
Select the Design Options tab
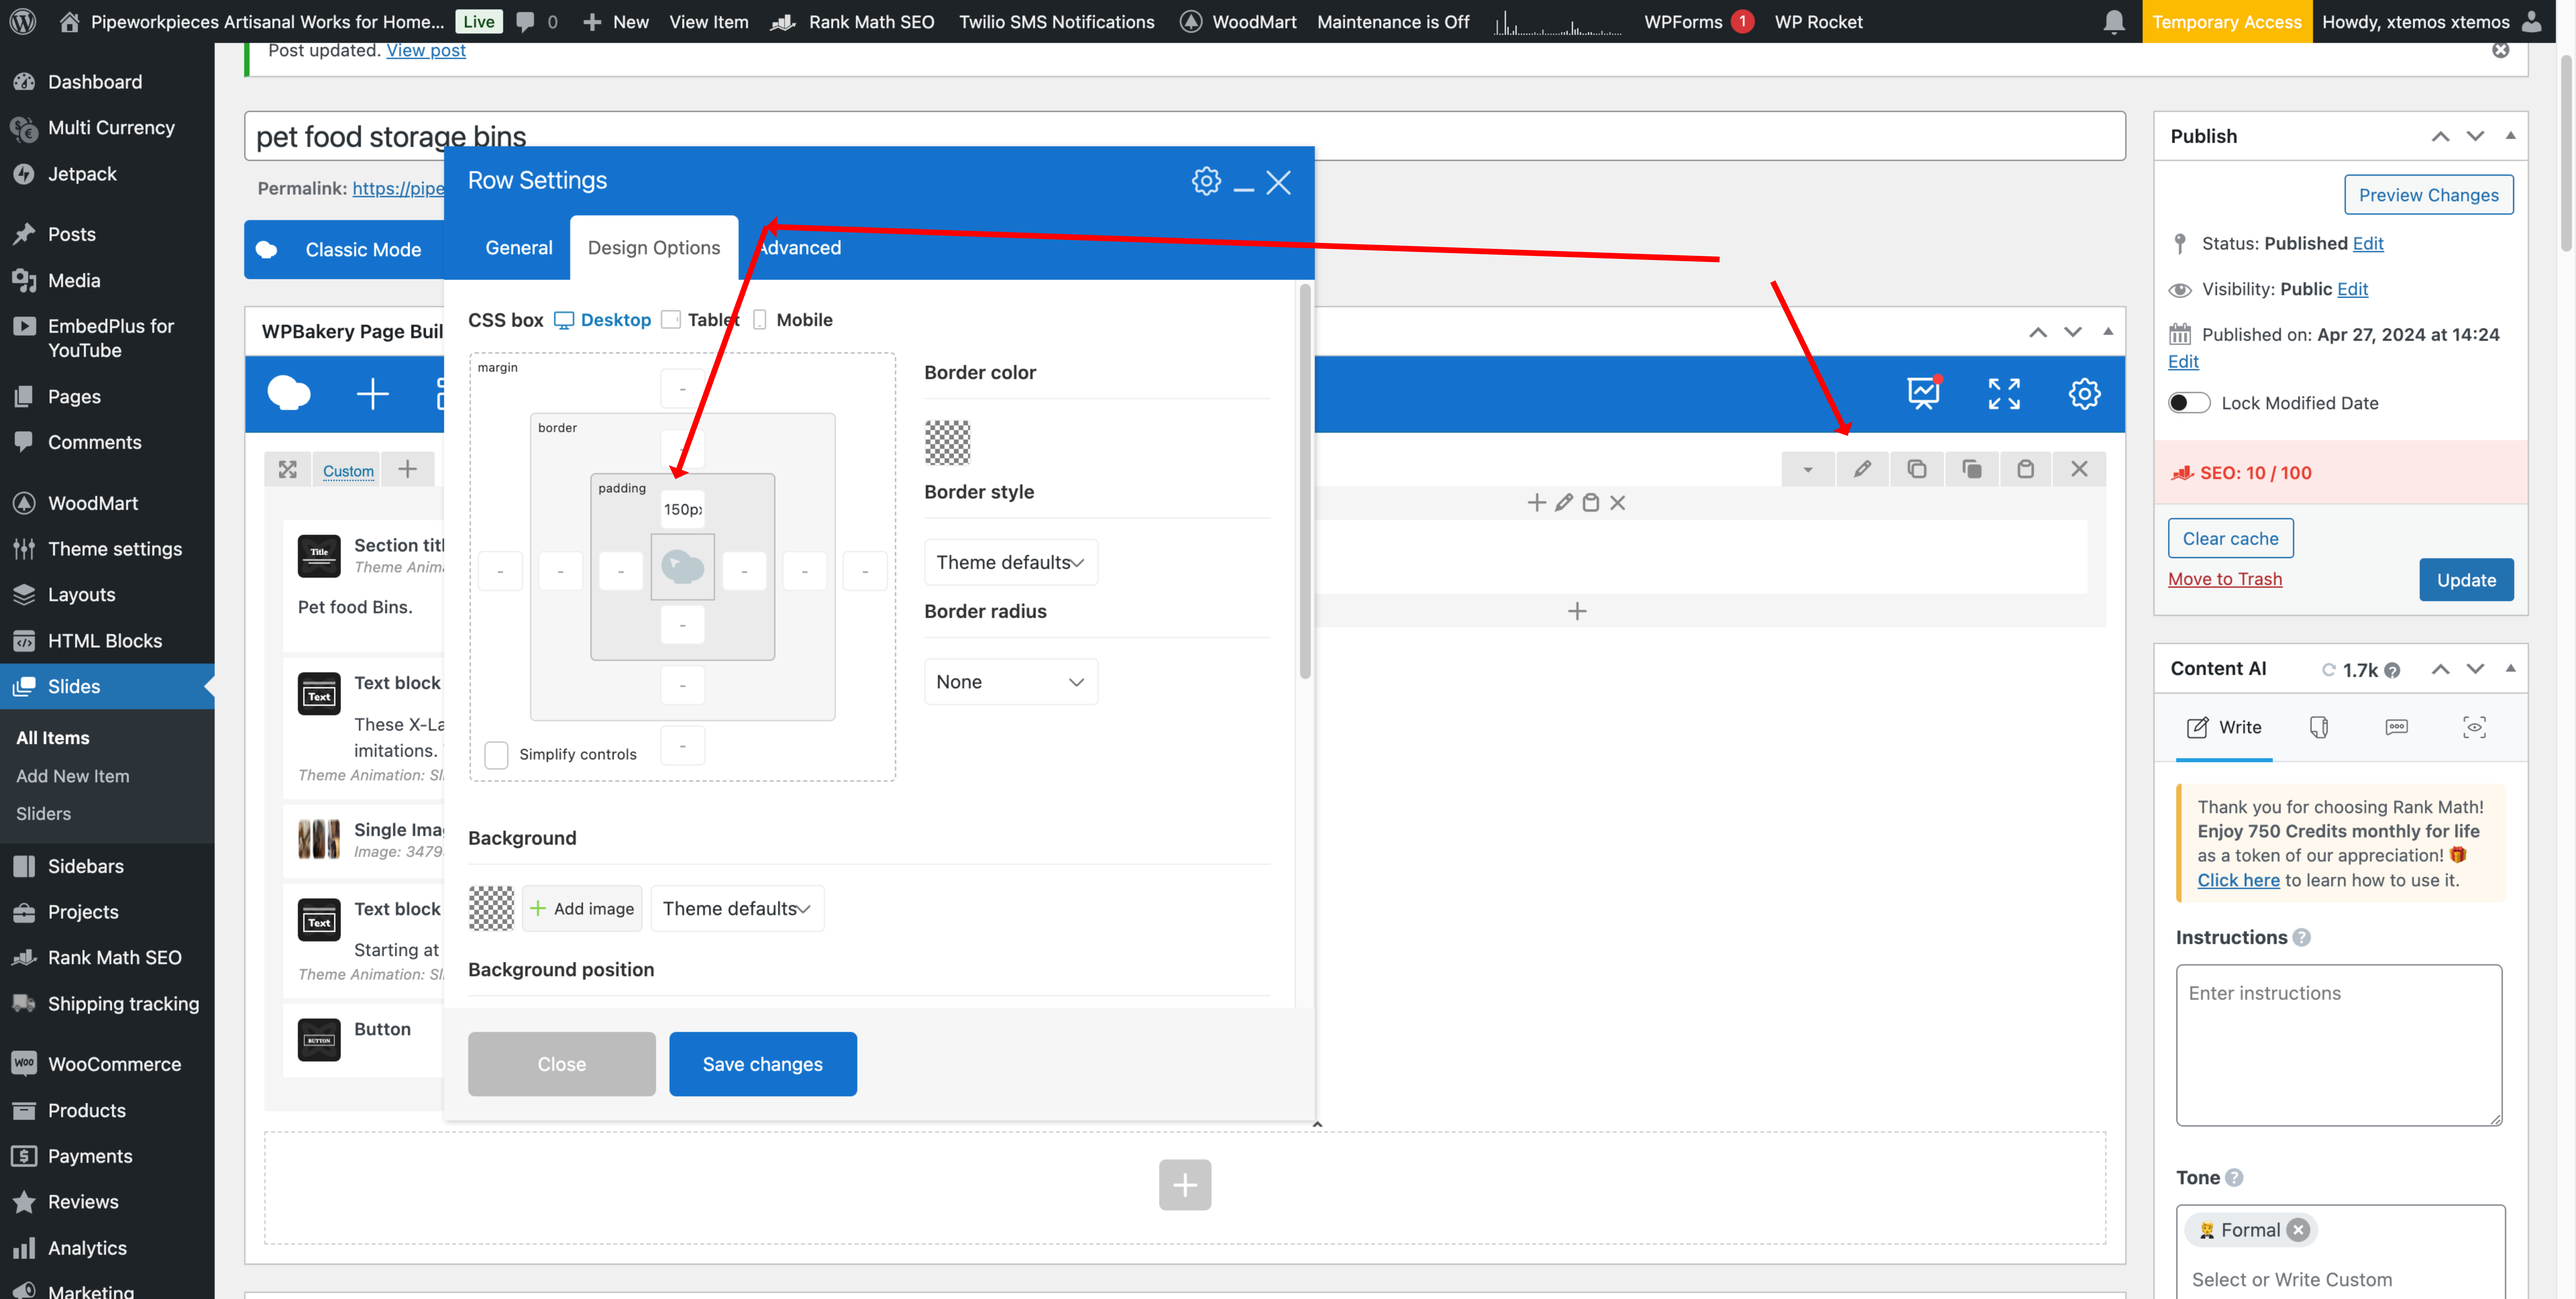click(x=654, y=248)
